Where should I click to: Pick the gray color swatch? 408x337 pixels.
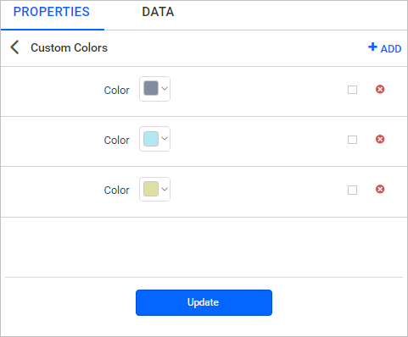point(151,88)
